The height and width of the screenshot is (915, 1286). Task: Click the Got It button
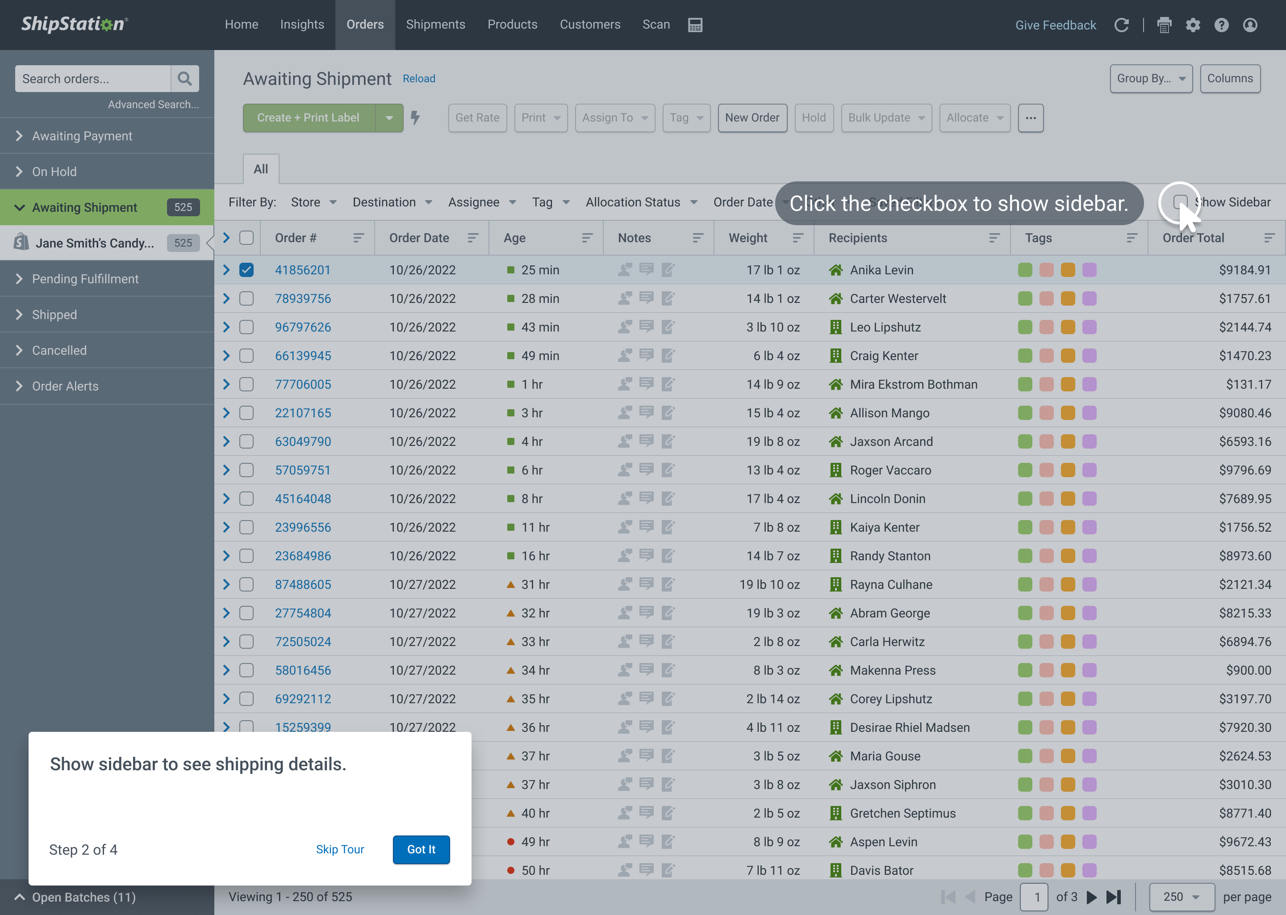coord(421,849)
